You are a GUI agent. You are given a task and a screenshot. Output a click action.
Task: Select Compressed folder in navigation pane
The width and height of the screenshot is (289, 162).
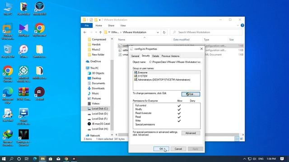click(x=97, y=39)
